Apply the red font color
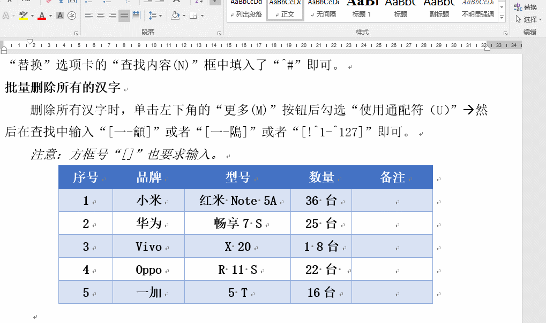The image size is (546, 323). (42, 16)
